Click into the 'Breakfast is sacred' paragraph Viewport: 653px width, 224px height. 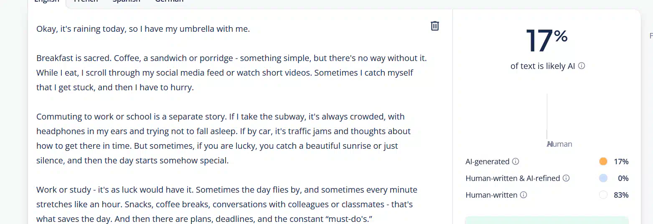[231, 73]
